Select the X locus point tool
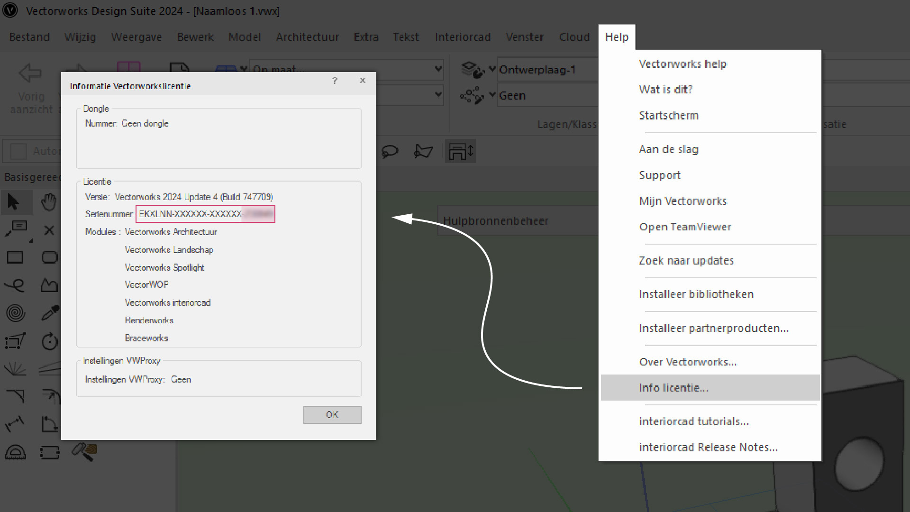Viewport: 910px width, 512px height. [49, 230]
